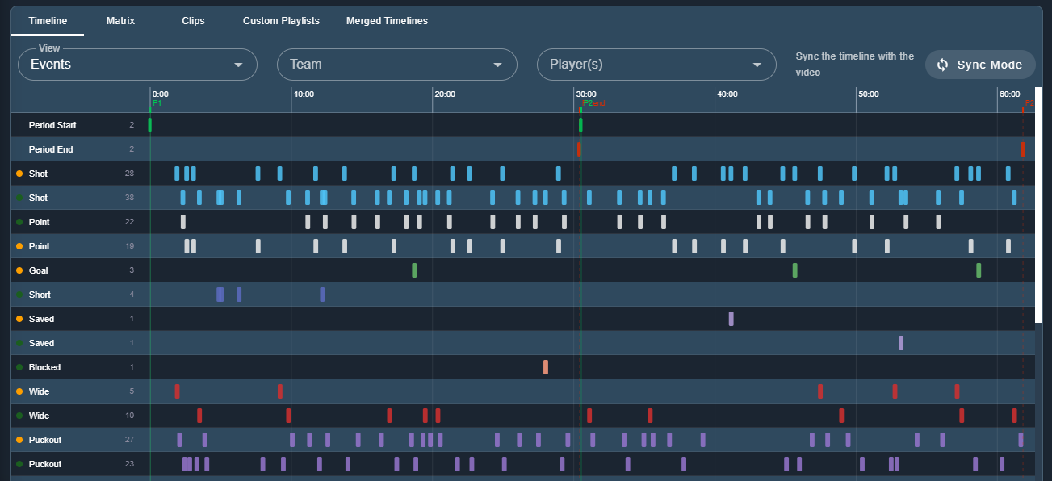1052x481 pixels.
Task: Expand the Team dropdown
Action: coord(397,65)
